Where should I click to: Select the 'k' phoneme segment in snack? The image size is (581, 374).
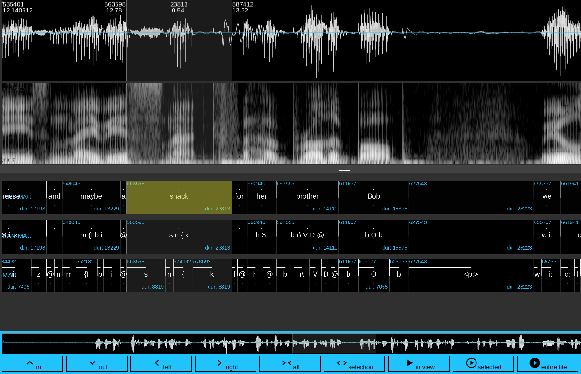[x=212, y=275]
